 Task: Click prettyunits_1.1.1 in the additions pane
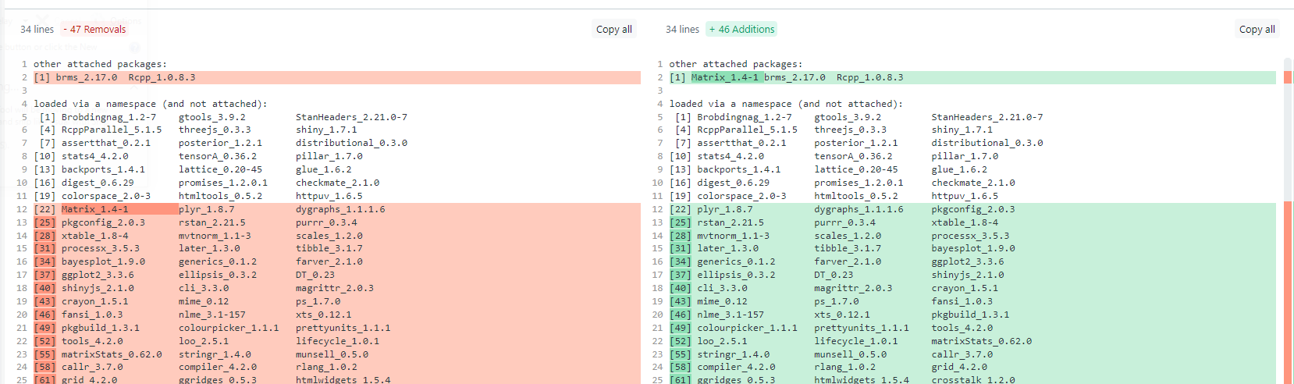click(x=861, y=328)
